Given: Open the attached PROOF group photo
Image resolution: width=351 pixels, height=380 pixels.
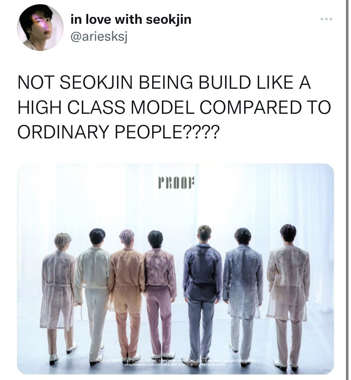Looking at the screenshot, I should pos(175,269).
